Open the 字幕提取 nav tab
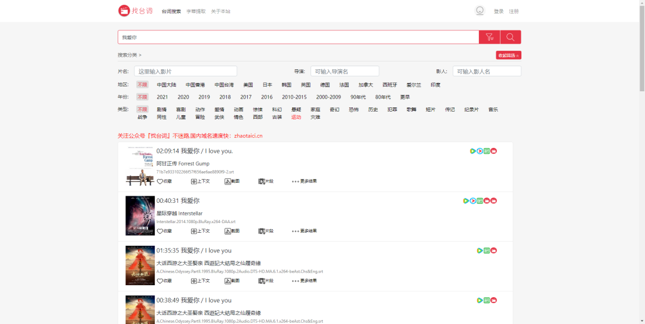 click(x=196, y=11)
